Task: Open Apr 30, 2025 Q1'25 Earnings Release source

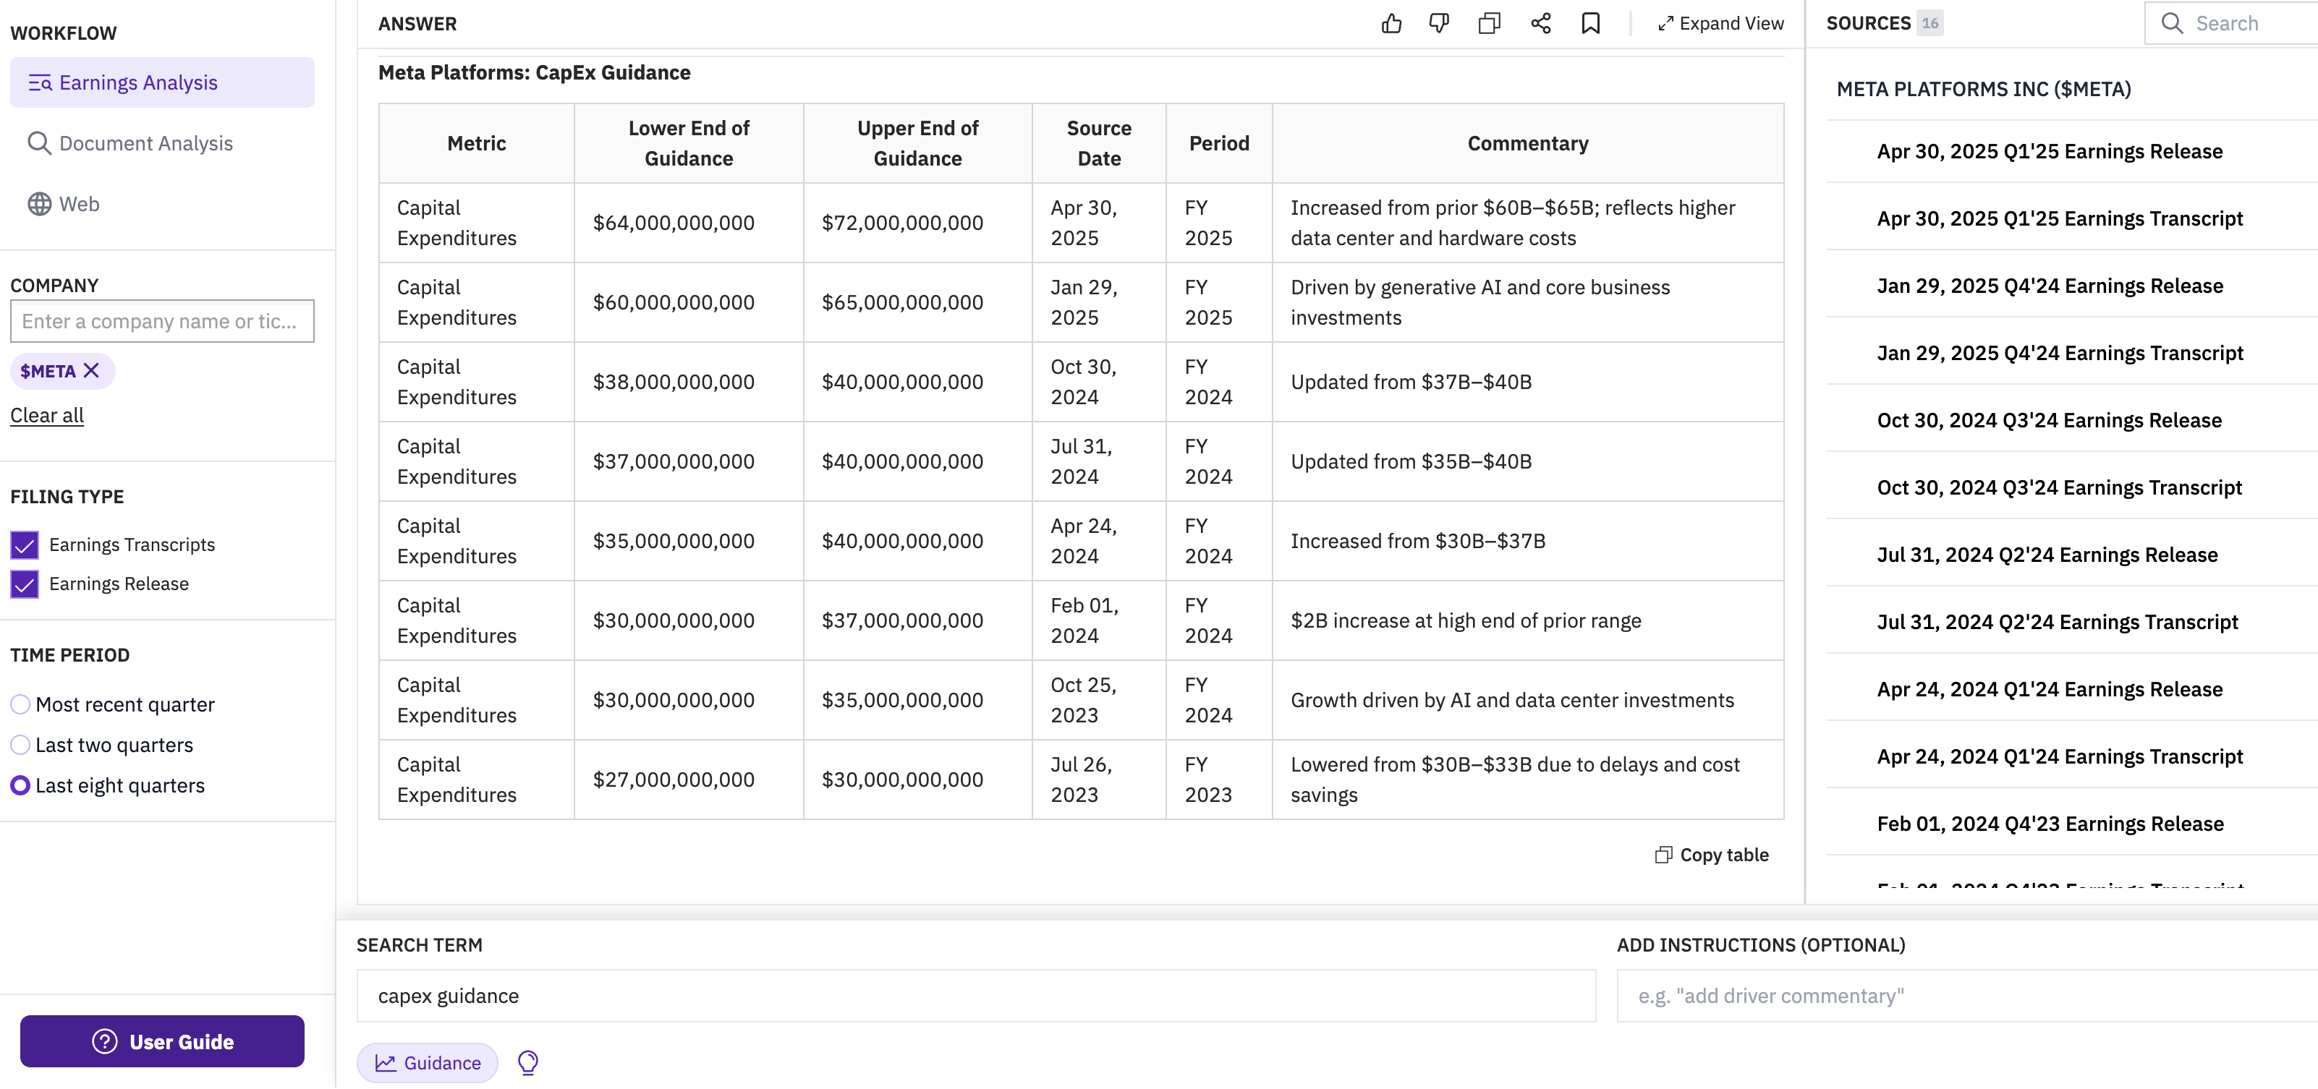Action: click(2050, 151)
